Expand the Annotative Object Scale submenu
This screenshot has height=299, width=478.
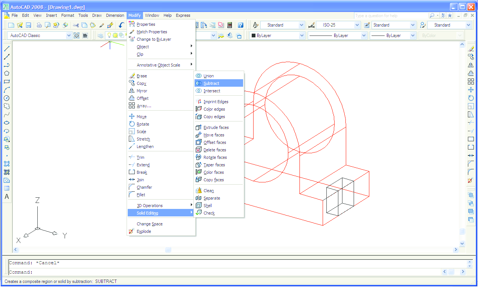161,65
